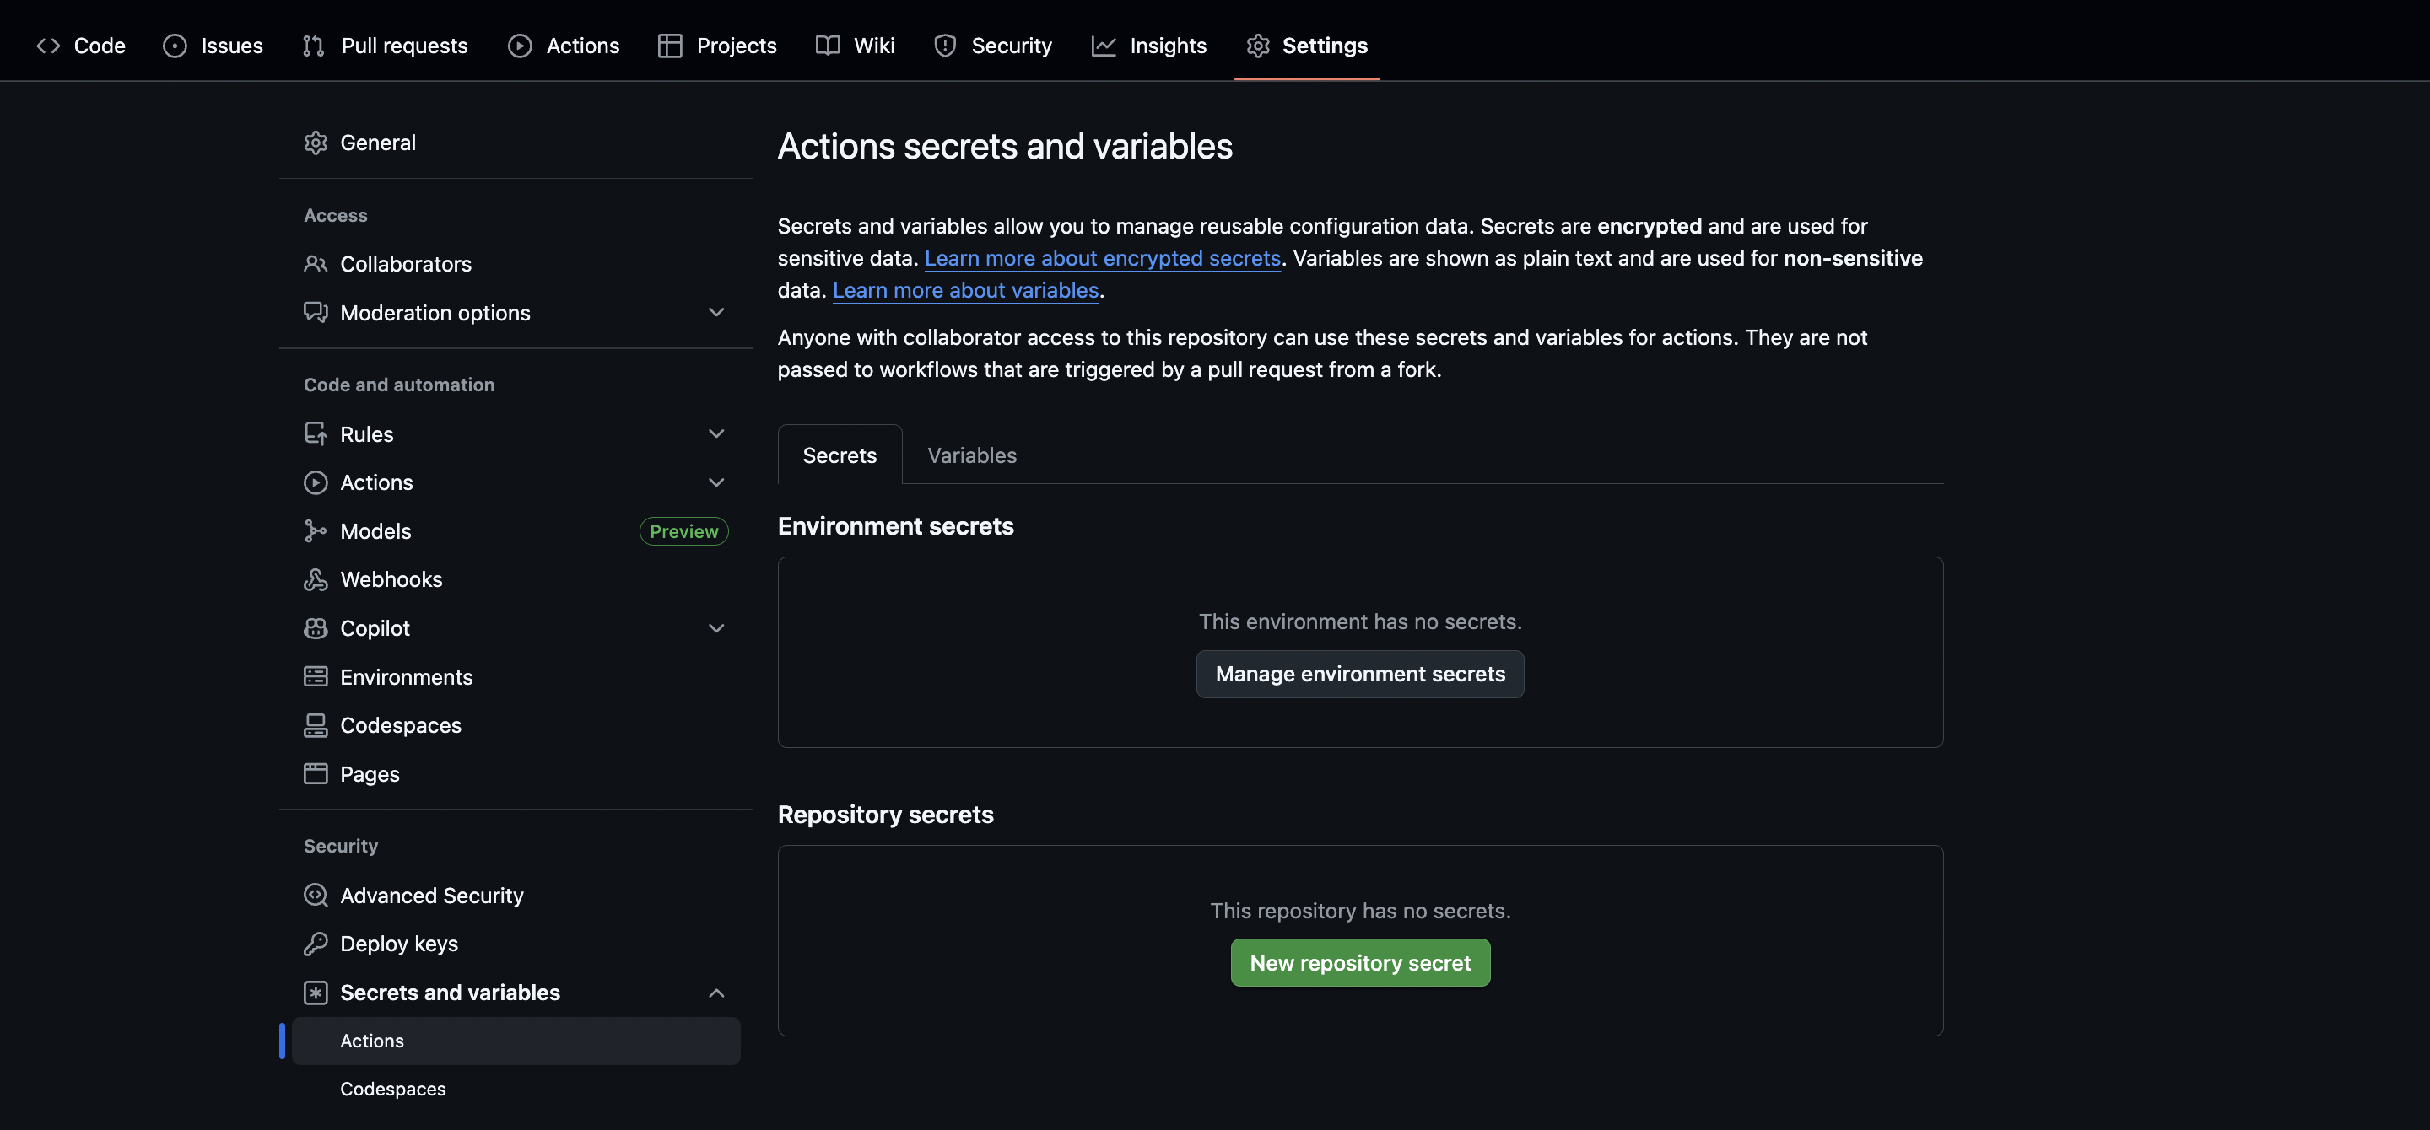Click the Codespaces icon under Code and automation

(315, 726)
